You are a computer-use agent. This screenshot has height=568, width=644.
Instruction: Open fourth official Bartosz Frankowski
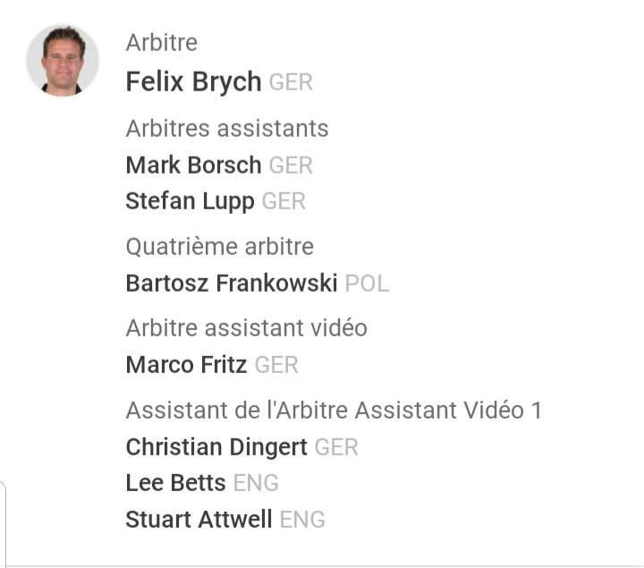click(x=231, y=284)
